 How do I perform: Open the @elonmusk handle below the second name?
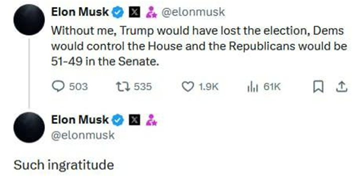[83, 135]
